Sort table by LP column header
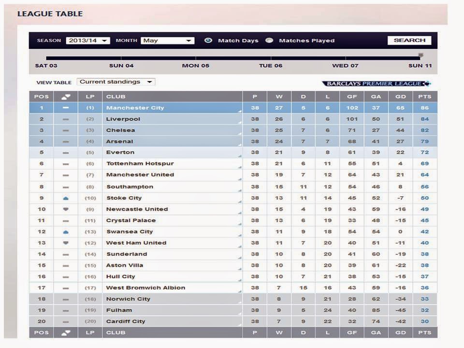Screen dimensions: 464x348 pos(90,97)
